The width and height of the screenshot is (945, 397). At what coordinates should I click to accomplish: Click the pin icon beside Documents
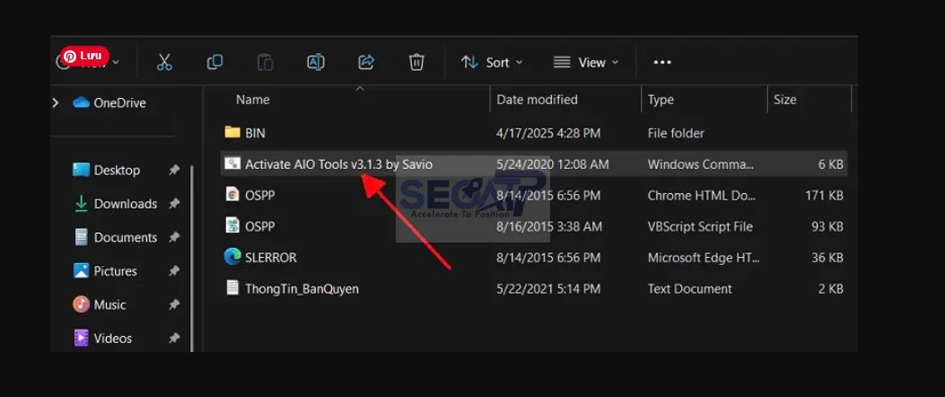pyautogui.click(x=174, y=238)
